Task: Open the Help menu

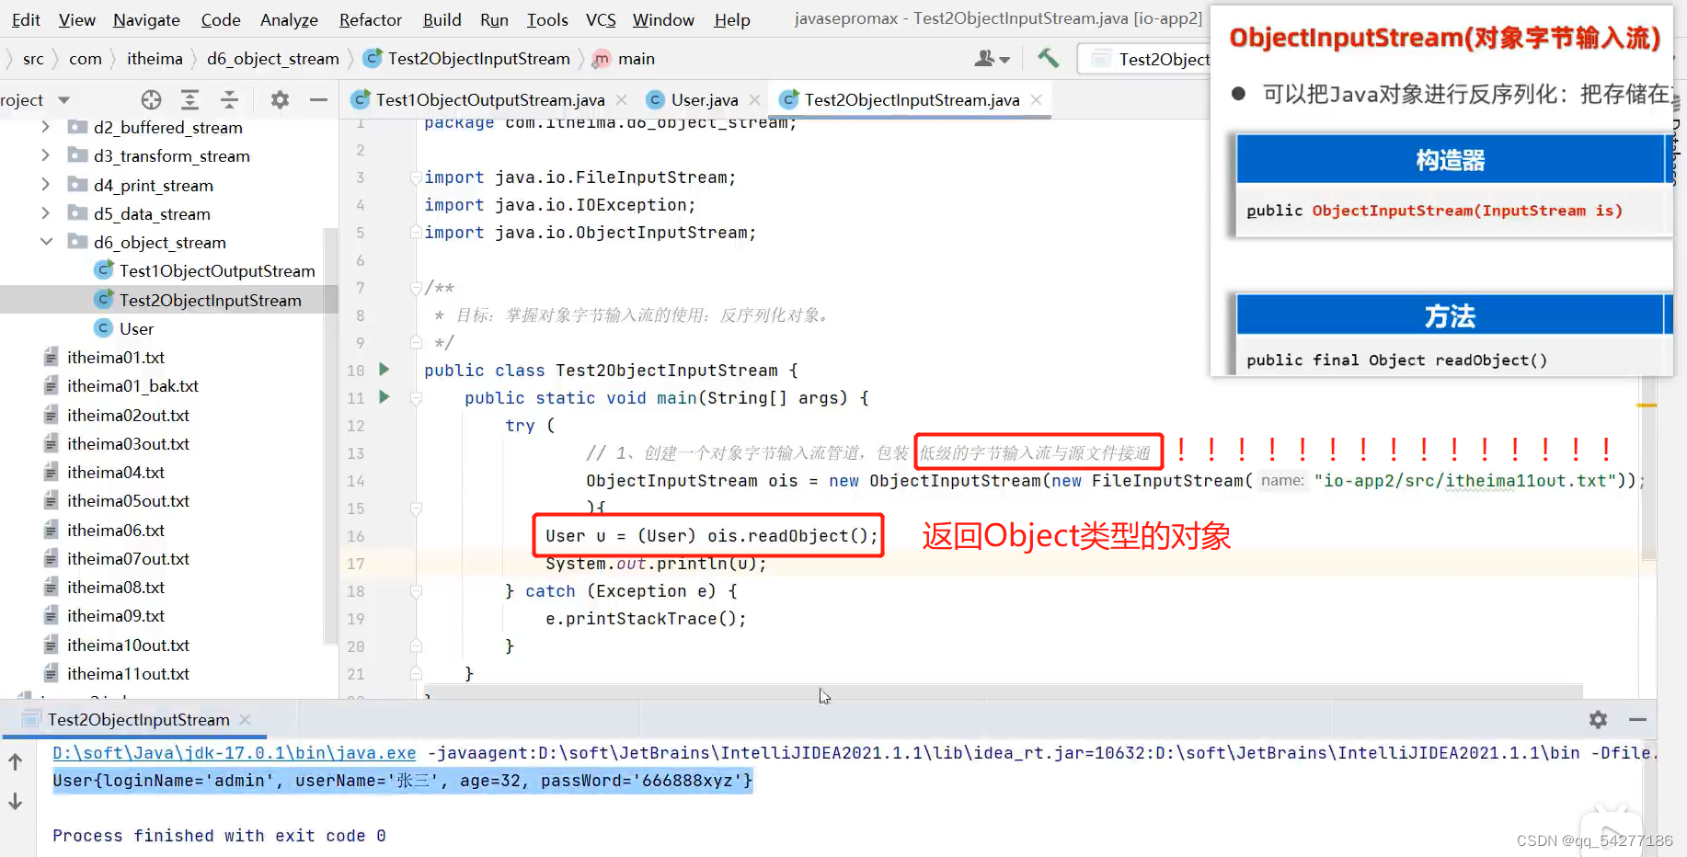Action: 732,19
